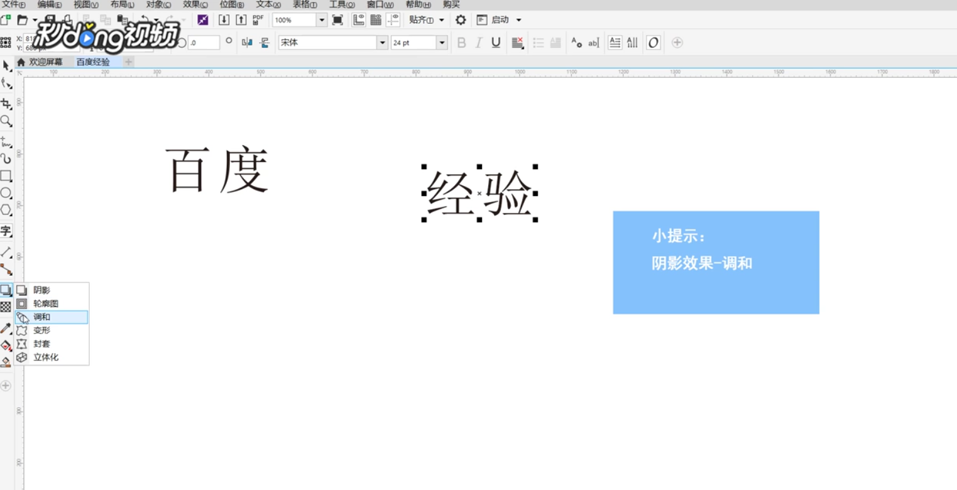The width and height of the screenshot is (957, 490).
Task: Toggle guidelines display
Action: pyautogui.click(x=393, y=20)
